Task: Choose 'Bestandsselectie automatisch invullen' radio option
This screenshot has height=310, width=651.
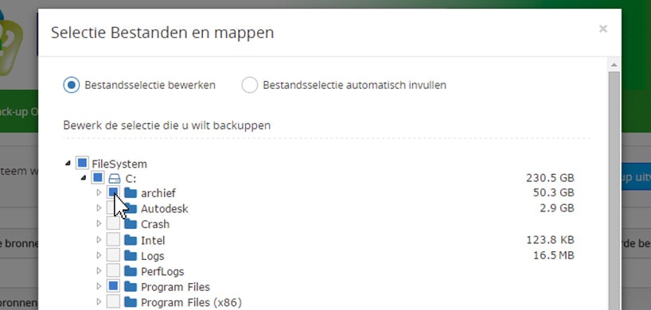Action: (250, 85)
